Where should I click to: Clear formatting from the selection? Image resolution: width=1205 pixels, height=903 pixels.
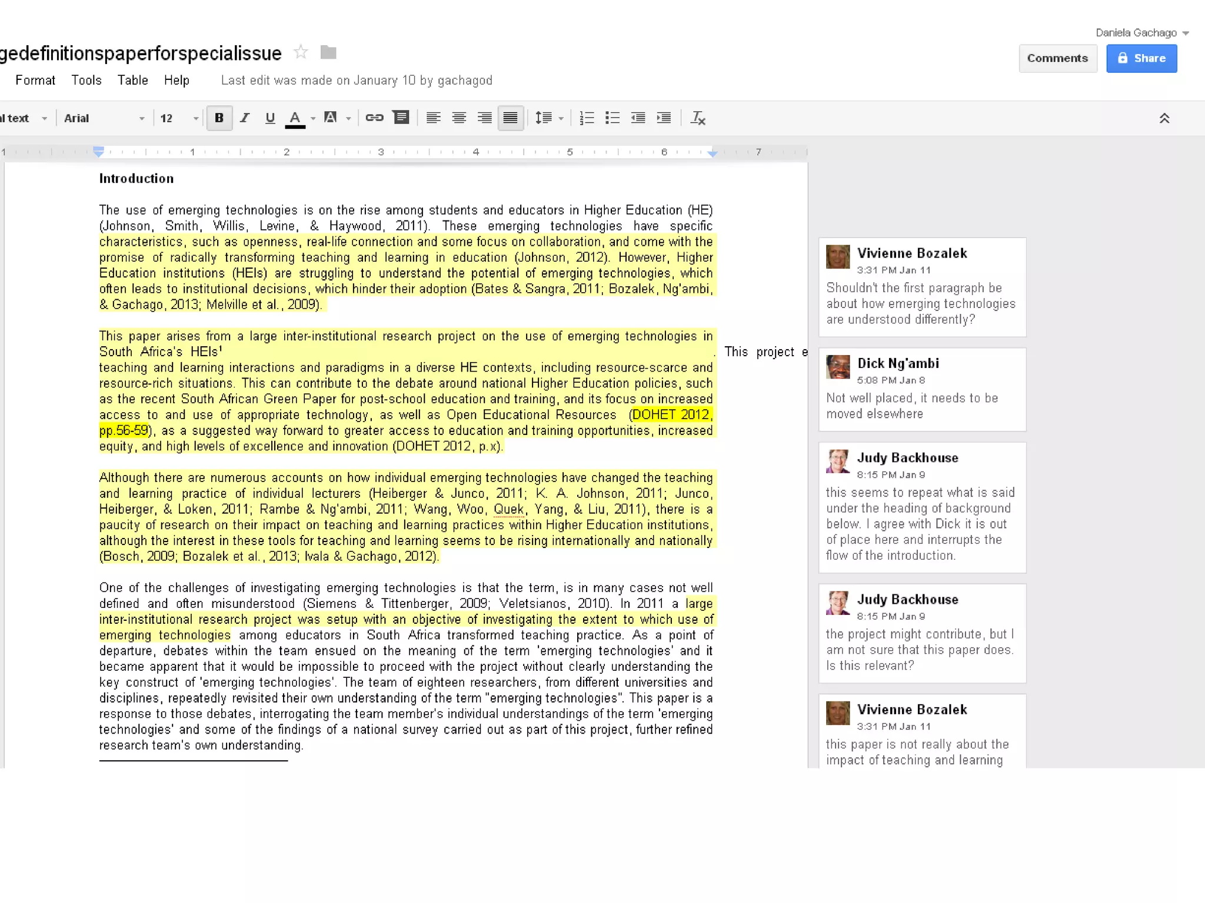(698, 118)
